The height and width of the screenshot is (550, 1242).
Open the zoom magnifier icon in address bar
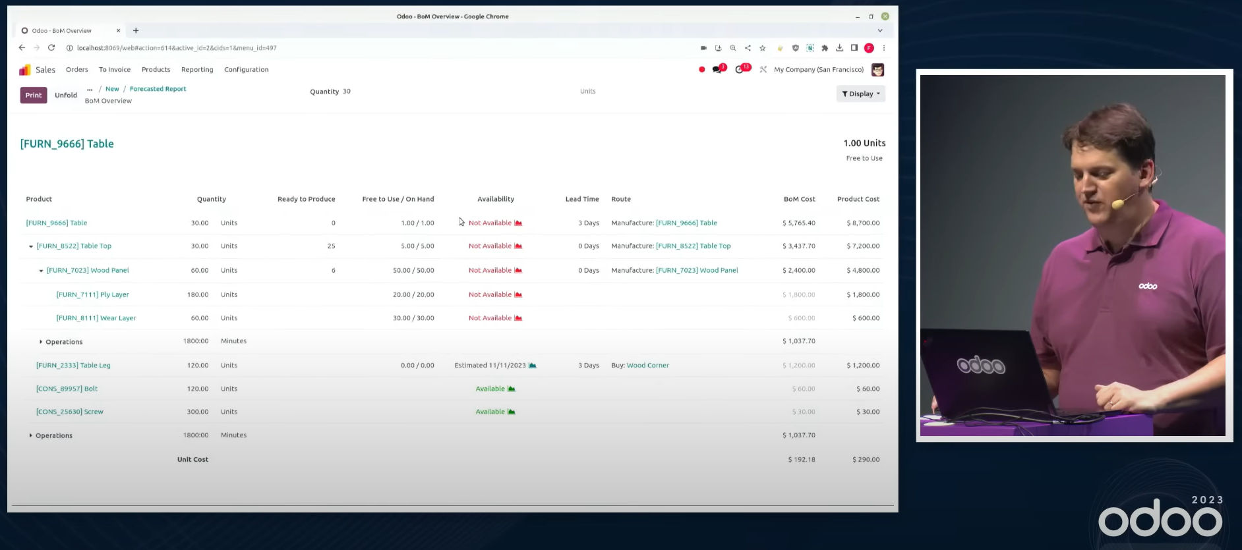(733, 48)
